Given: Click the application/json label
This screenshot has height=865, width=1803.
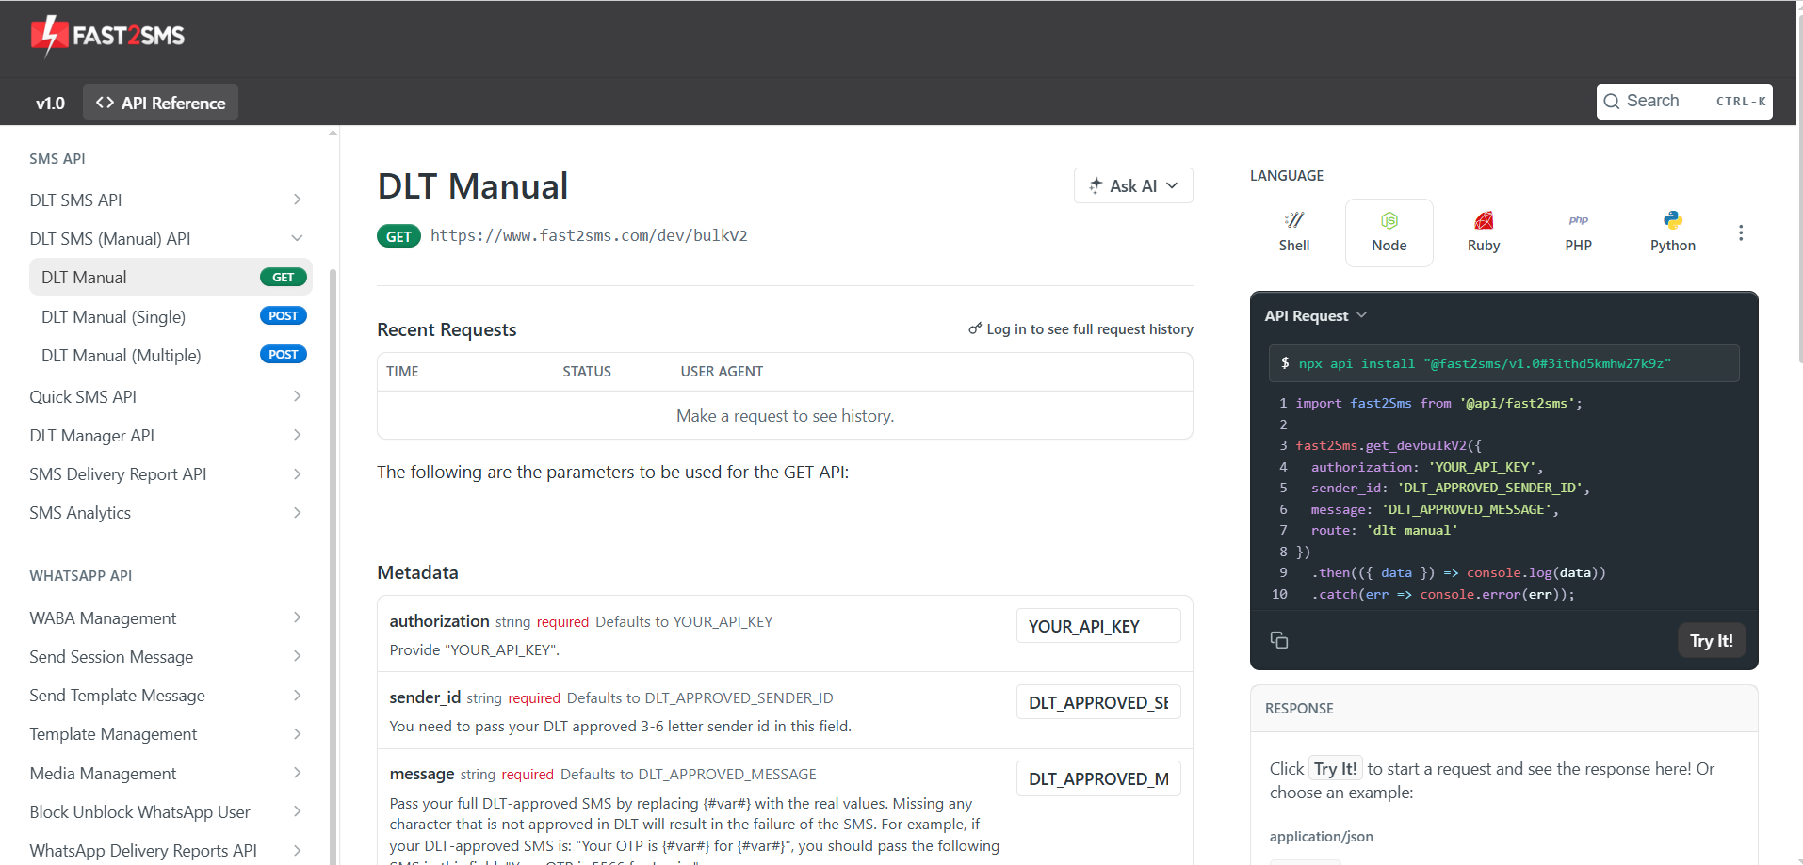Looking at the screenshot, I should click(1321, 837).
